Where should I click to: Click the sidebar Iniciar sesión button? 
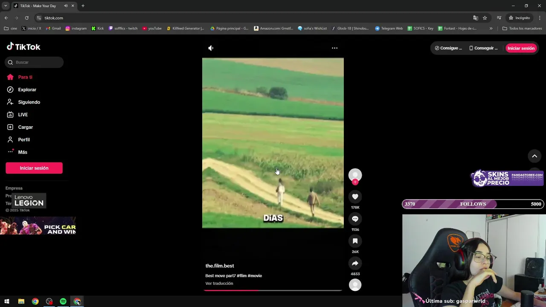(x=34, y=168)
